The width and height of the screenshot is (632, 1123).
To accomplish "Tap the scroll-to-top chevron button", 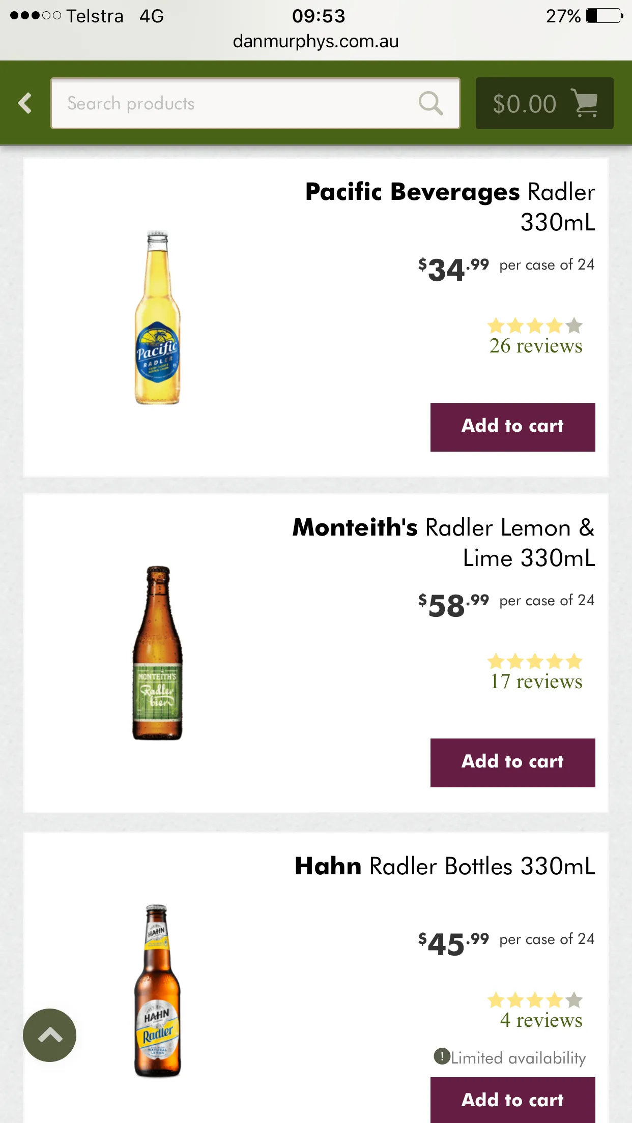I will [49, 1035].
